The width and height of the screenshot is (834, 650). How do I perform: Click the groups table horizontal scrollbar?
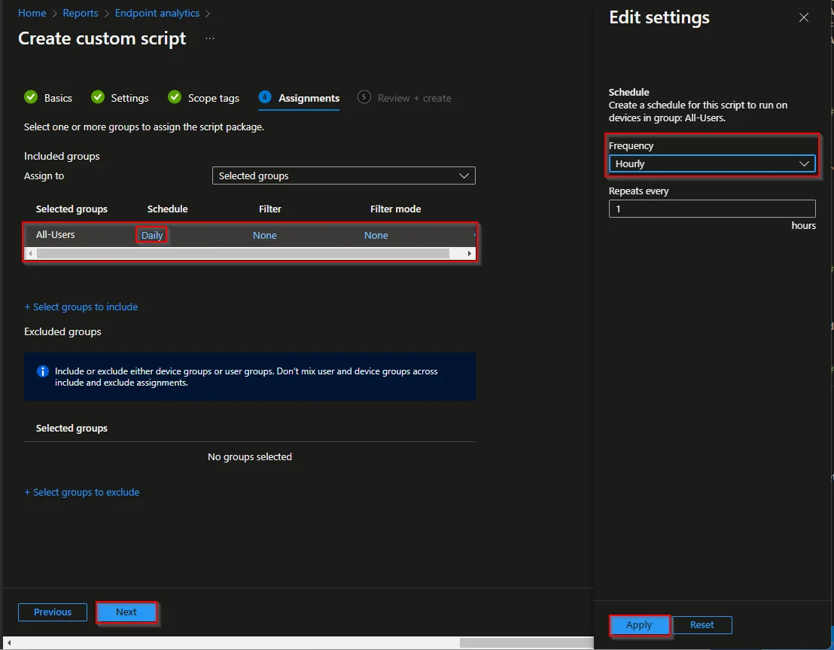point(243,253)
